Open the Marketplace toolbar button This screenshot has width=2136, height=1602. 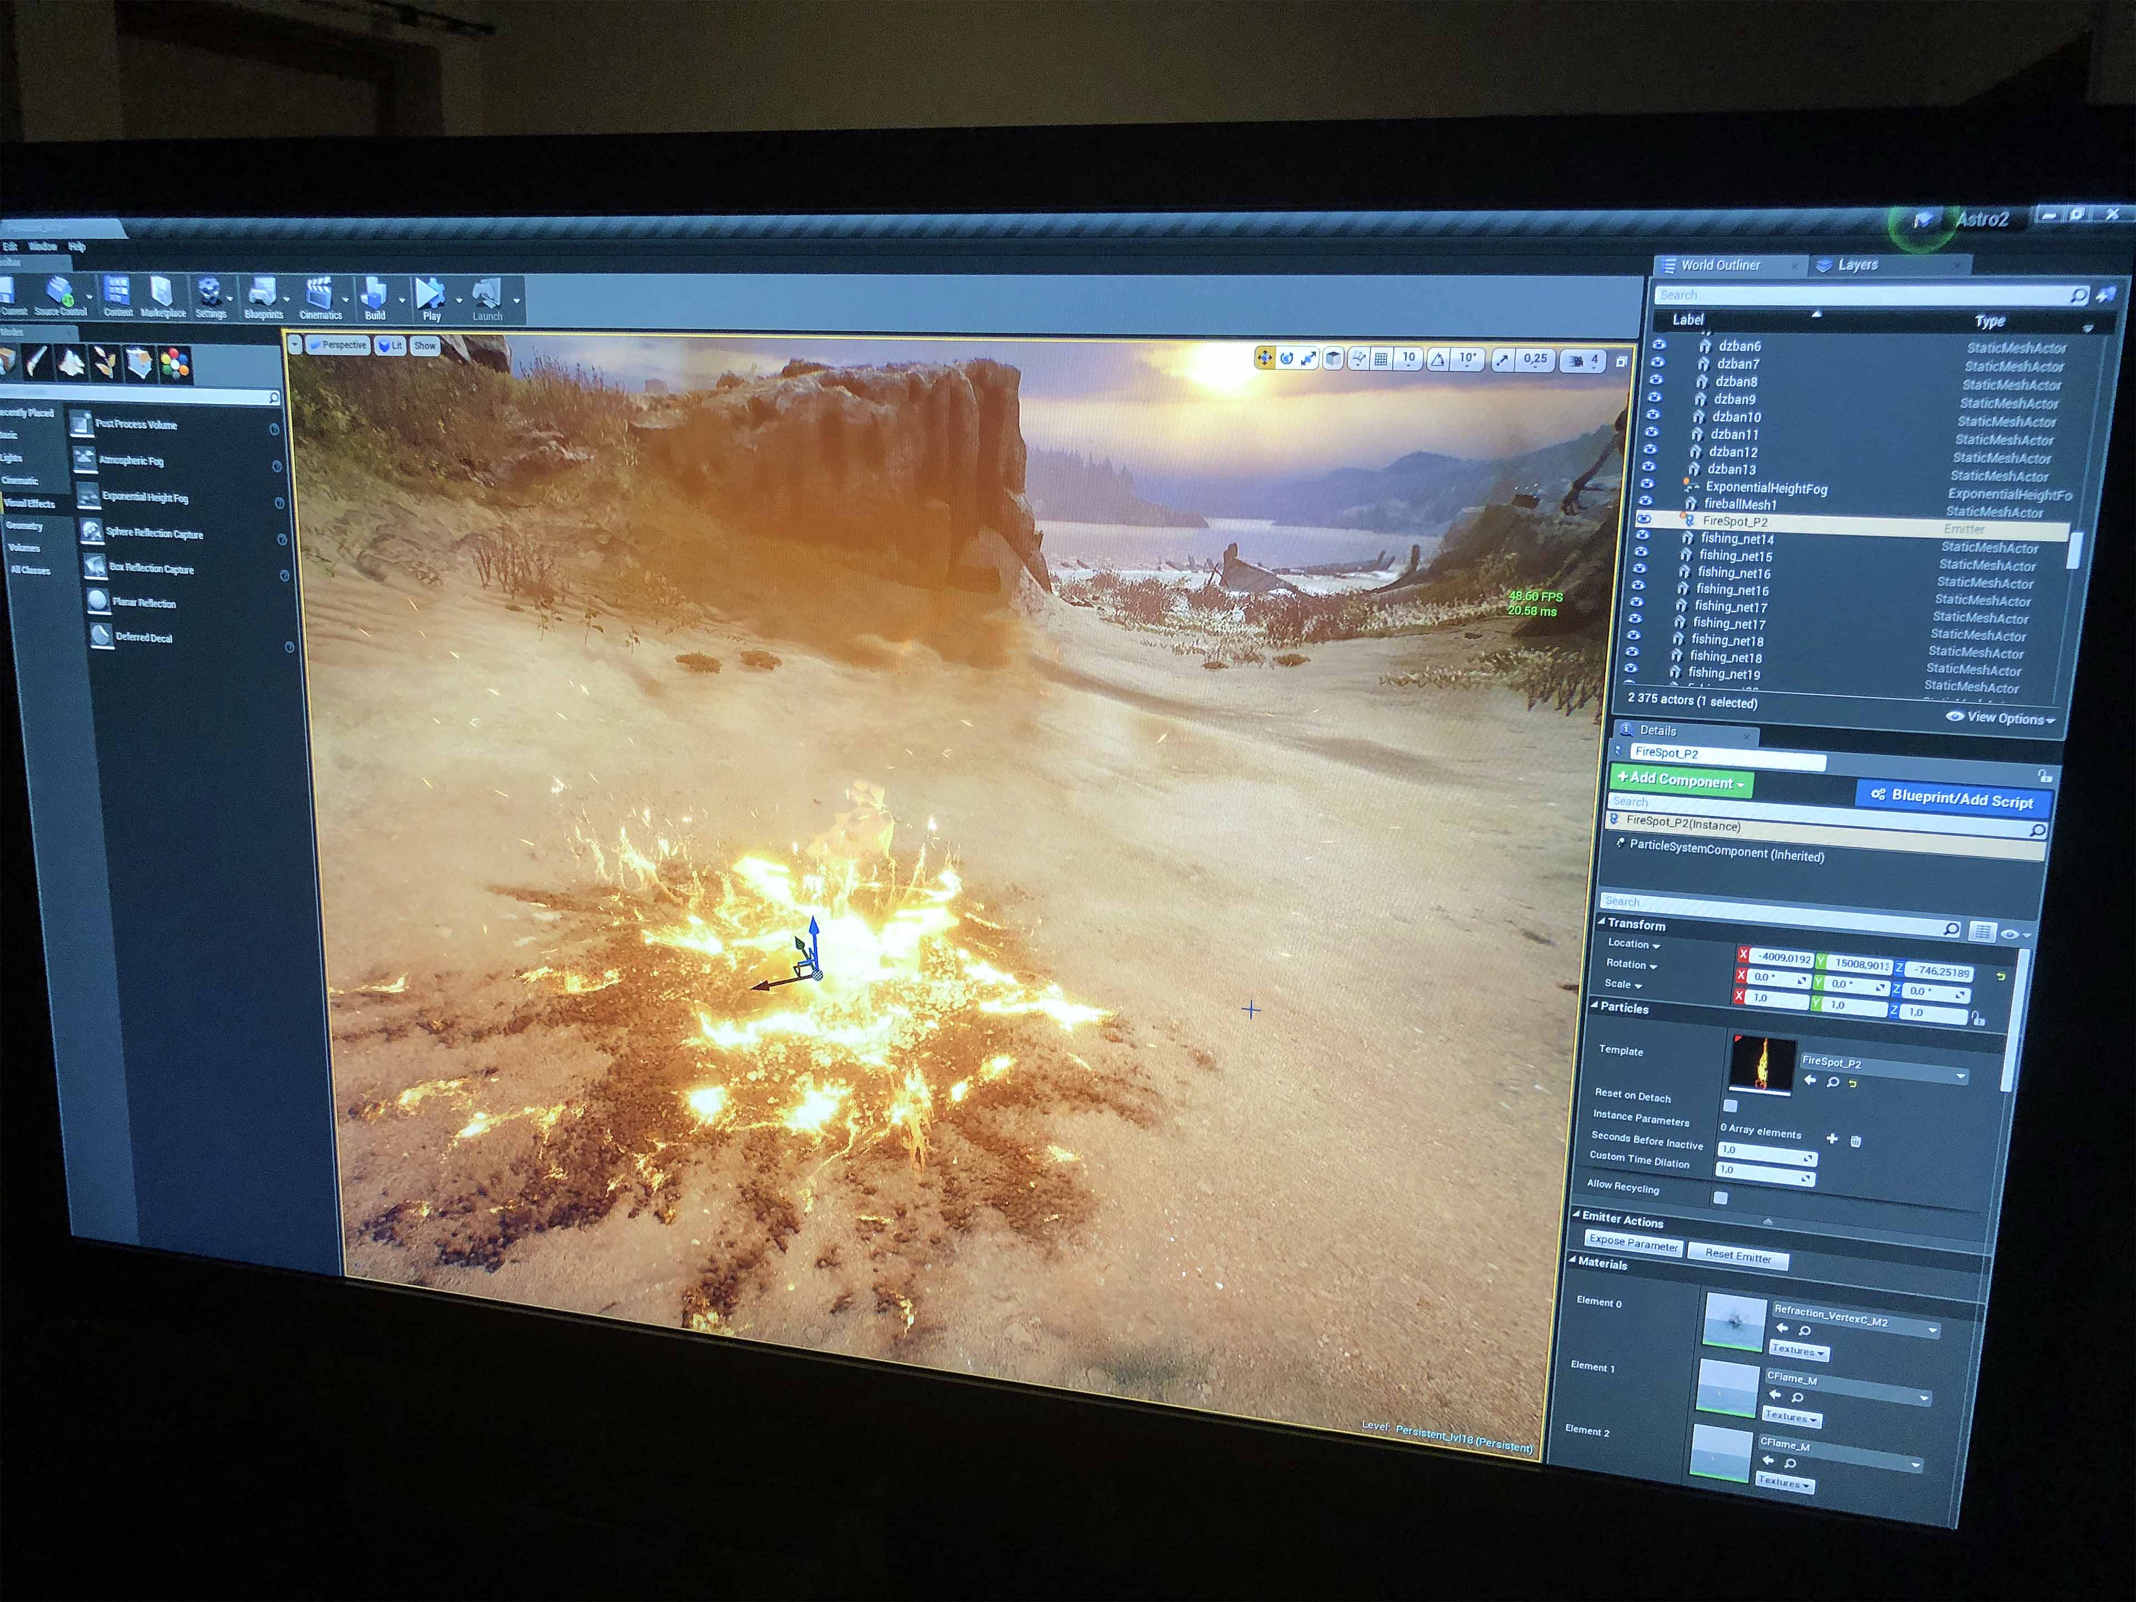162,298
